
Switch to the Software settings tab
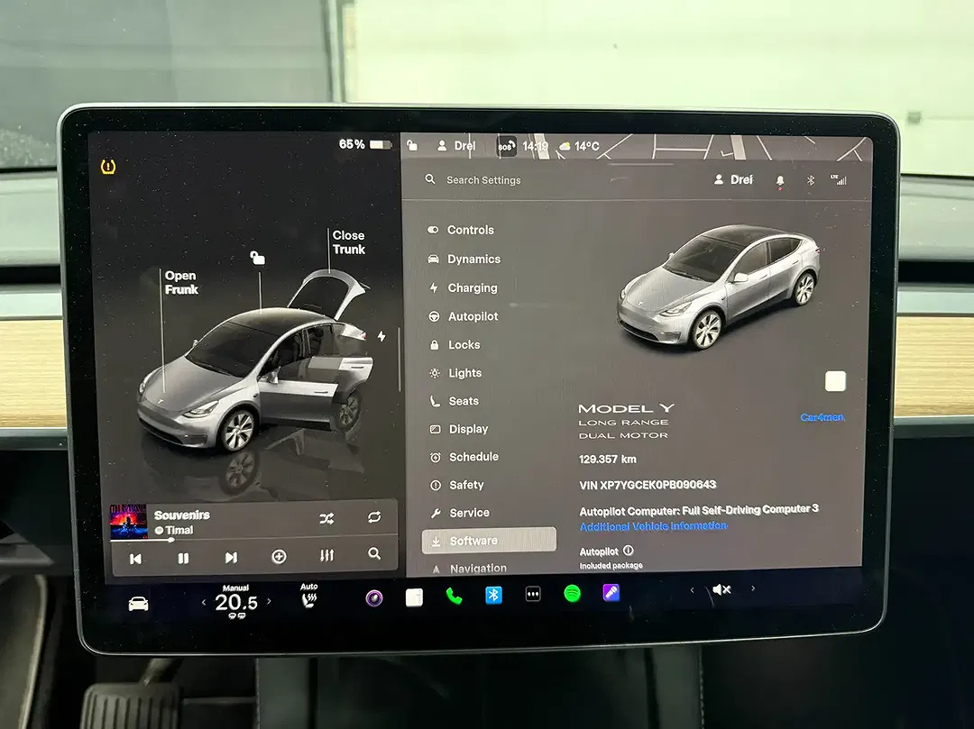[x=473, y=540]
